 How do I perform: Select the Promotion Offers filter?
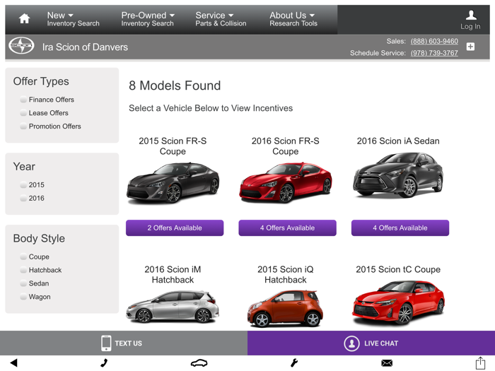pos(50,126)
